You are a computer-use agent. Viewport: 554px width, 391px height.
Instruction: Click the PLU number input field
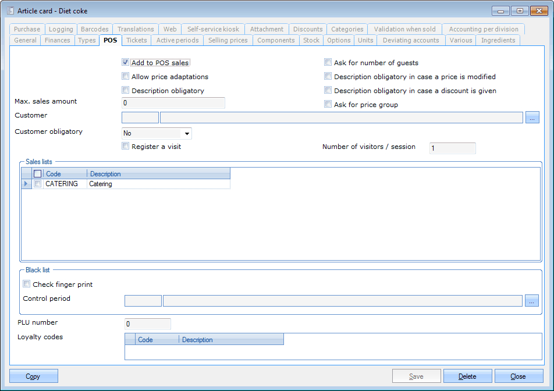pyautogui.click(x=148, y=324)
